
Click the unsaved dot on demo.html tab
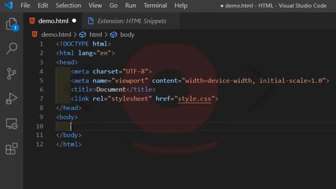pyautogui.click(x=74, y=20)
